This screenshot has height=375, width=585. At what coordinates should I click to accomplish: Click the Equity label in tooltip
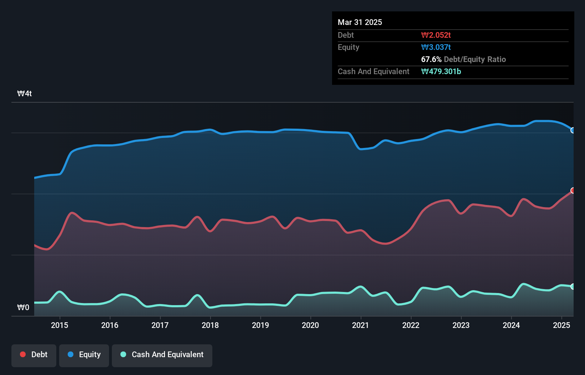tap(348, 47)
